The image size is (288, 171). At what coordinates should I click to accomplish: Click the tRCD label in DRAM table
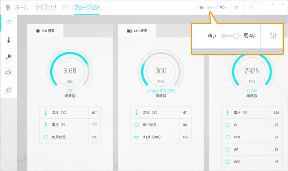237,137
